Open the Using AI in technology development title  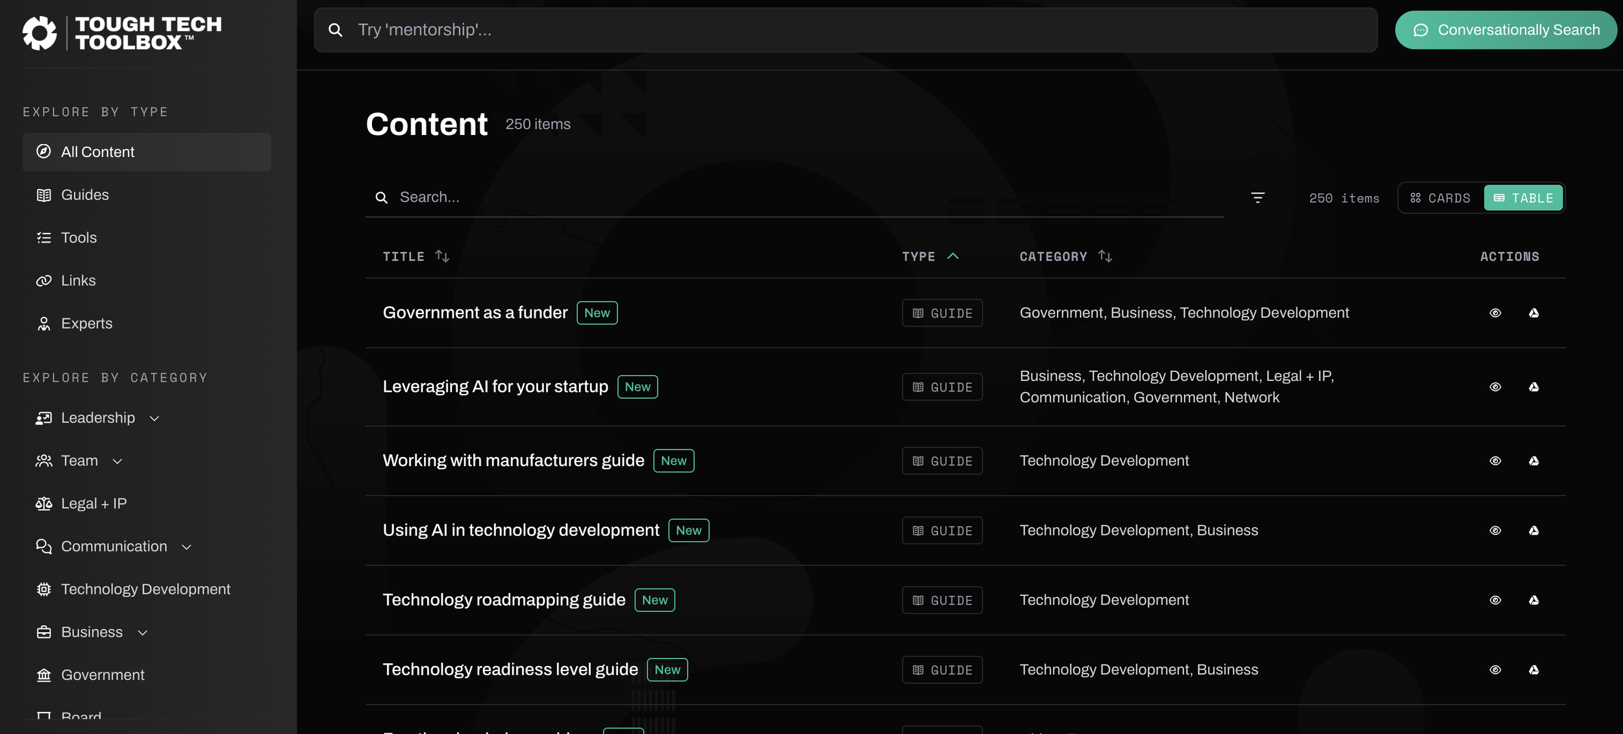521,530
